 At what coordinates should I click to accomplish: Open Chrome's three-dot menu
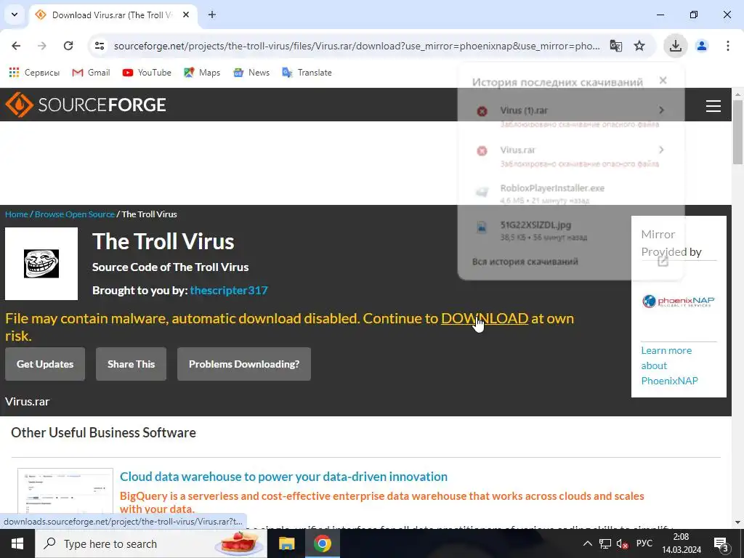coord(728,46)
